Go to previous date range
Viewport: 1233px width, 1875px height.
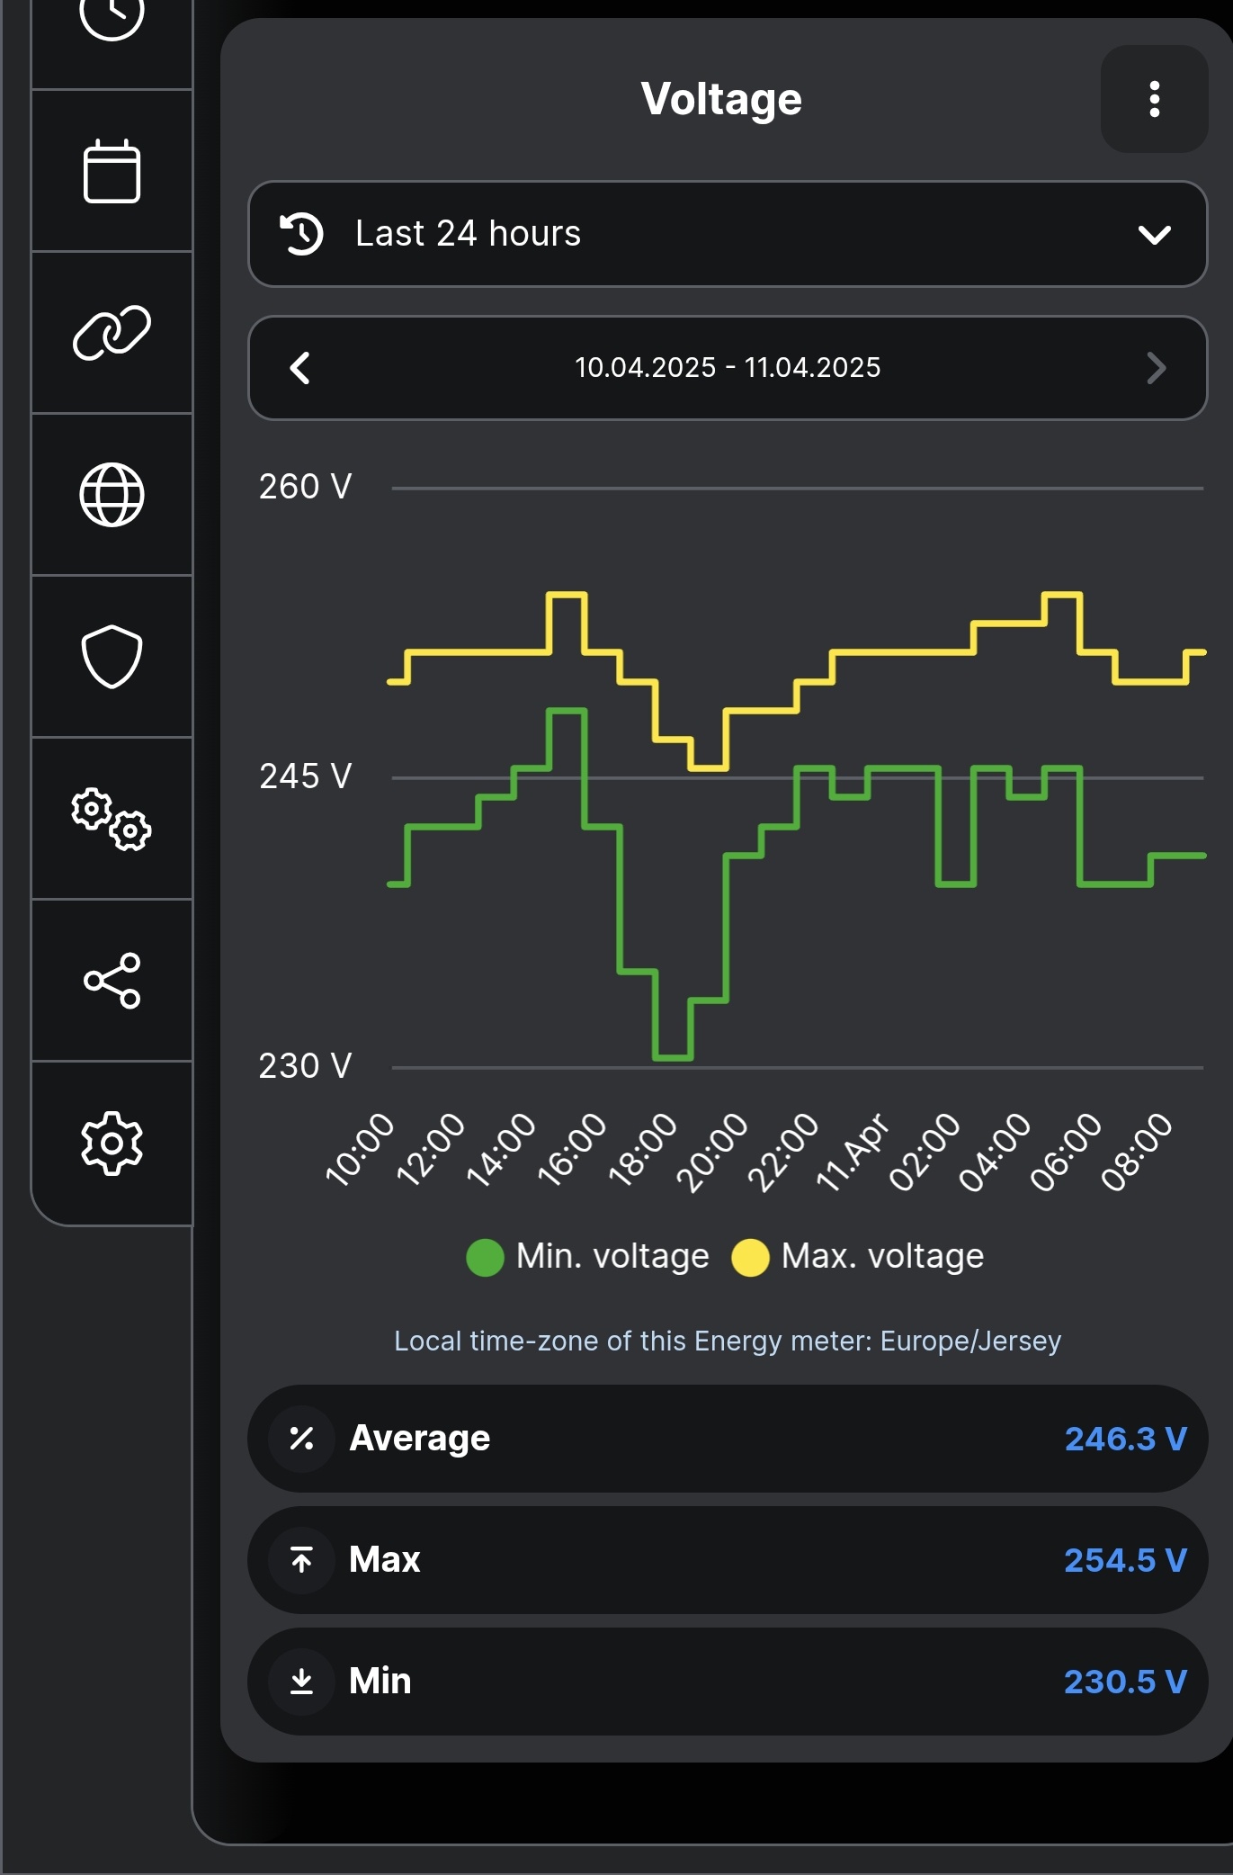point(300,368)
